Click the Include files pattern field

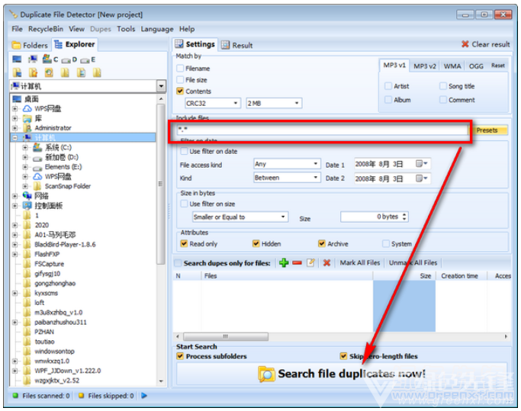click(322, 130)
